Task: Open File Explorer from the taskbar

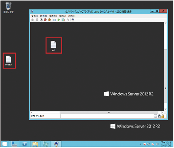Action: (35, 144)
